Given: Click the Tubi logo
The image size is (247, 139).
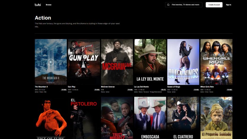Looking at the screenshot, I should (38, 5).
